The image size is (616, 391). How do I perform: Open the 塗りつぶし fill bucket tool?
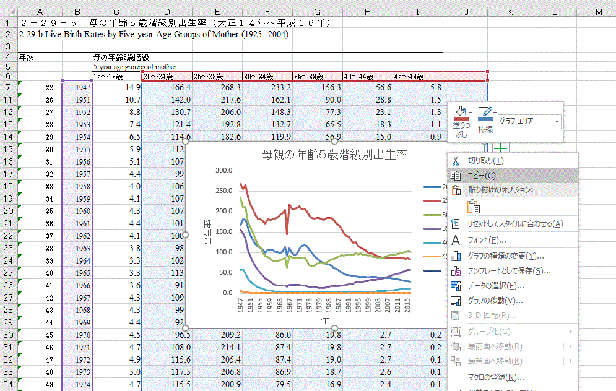point(461,122)
